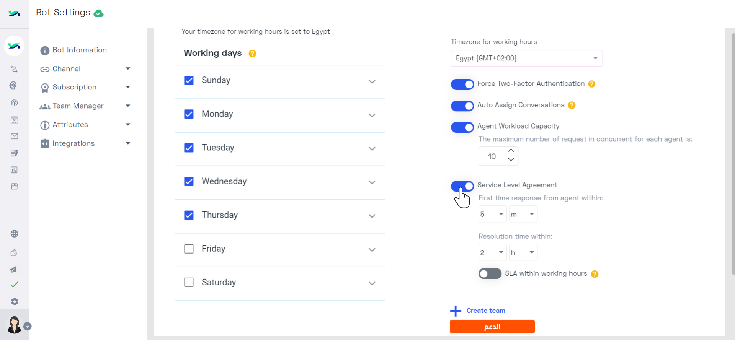Viewport: 735px width, 340px height.
Task: Click the Working days help icon
Action: click(252, 54)
